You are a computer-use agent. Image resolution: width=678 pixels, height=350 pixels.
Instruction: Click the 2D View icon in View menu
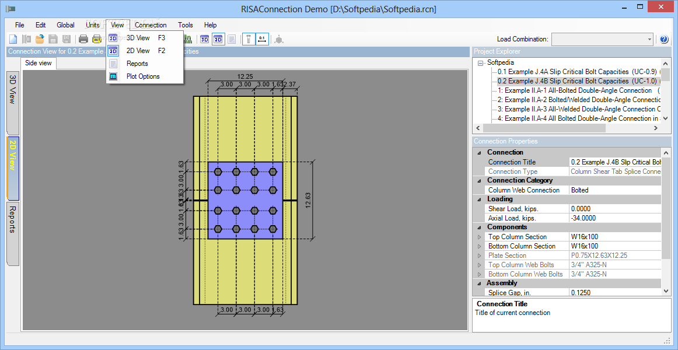113,51
